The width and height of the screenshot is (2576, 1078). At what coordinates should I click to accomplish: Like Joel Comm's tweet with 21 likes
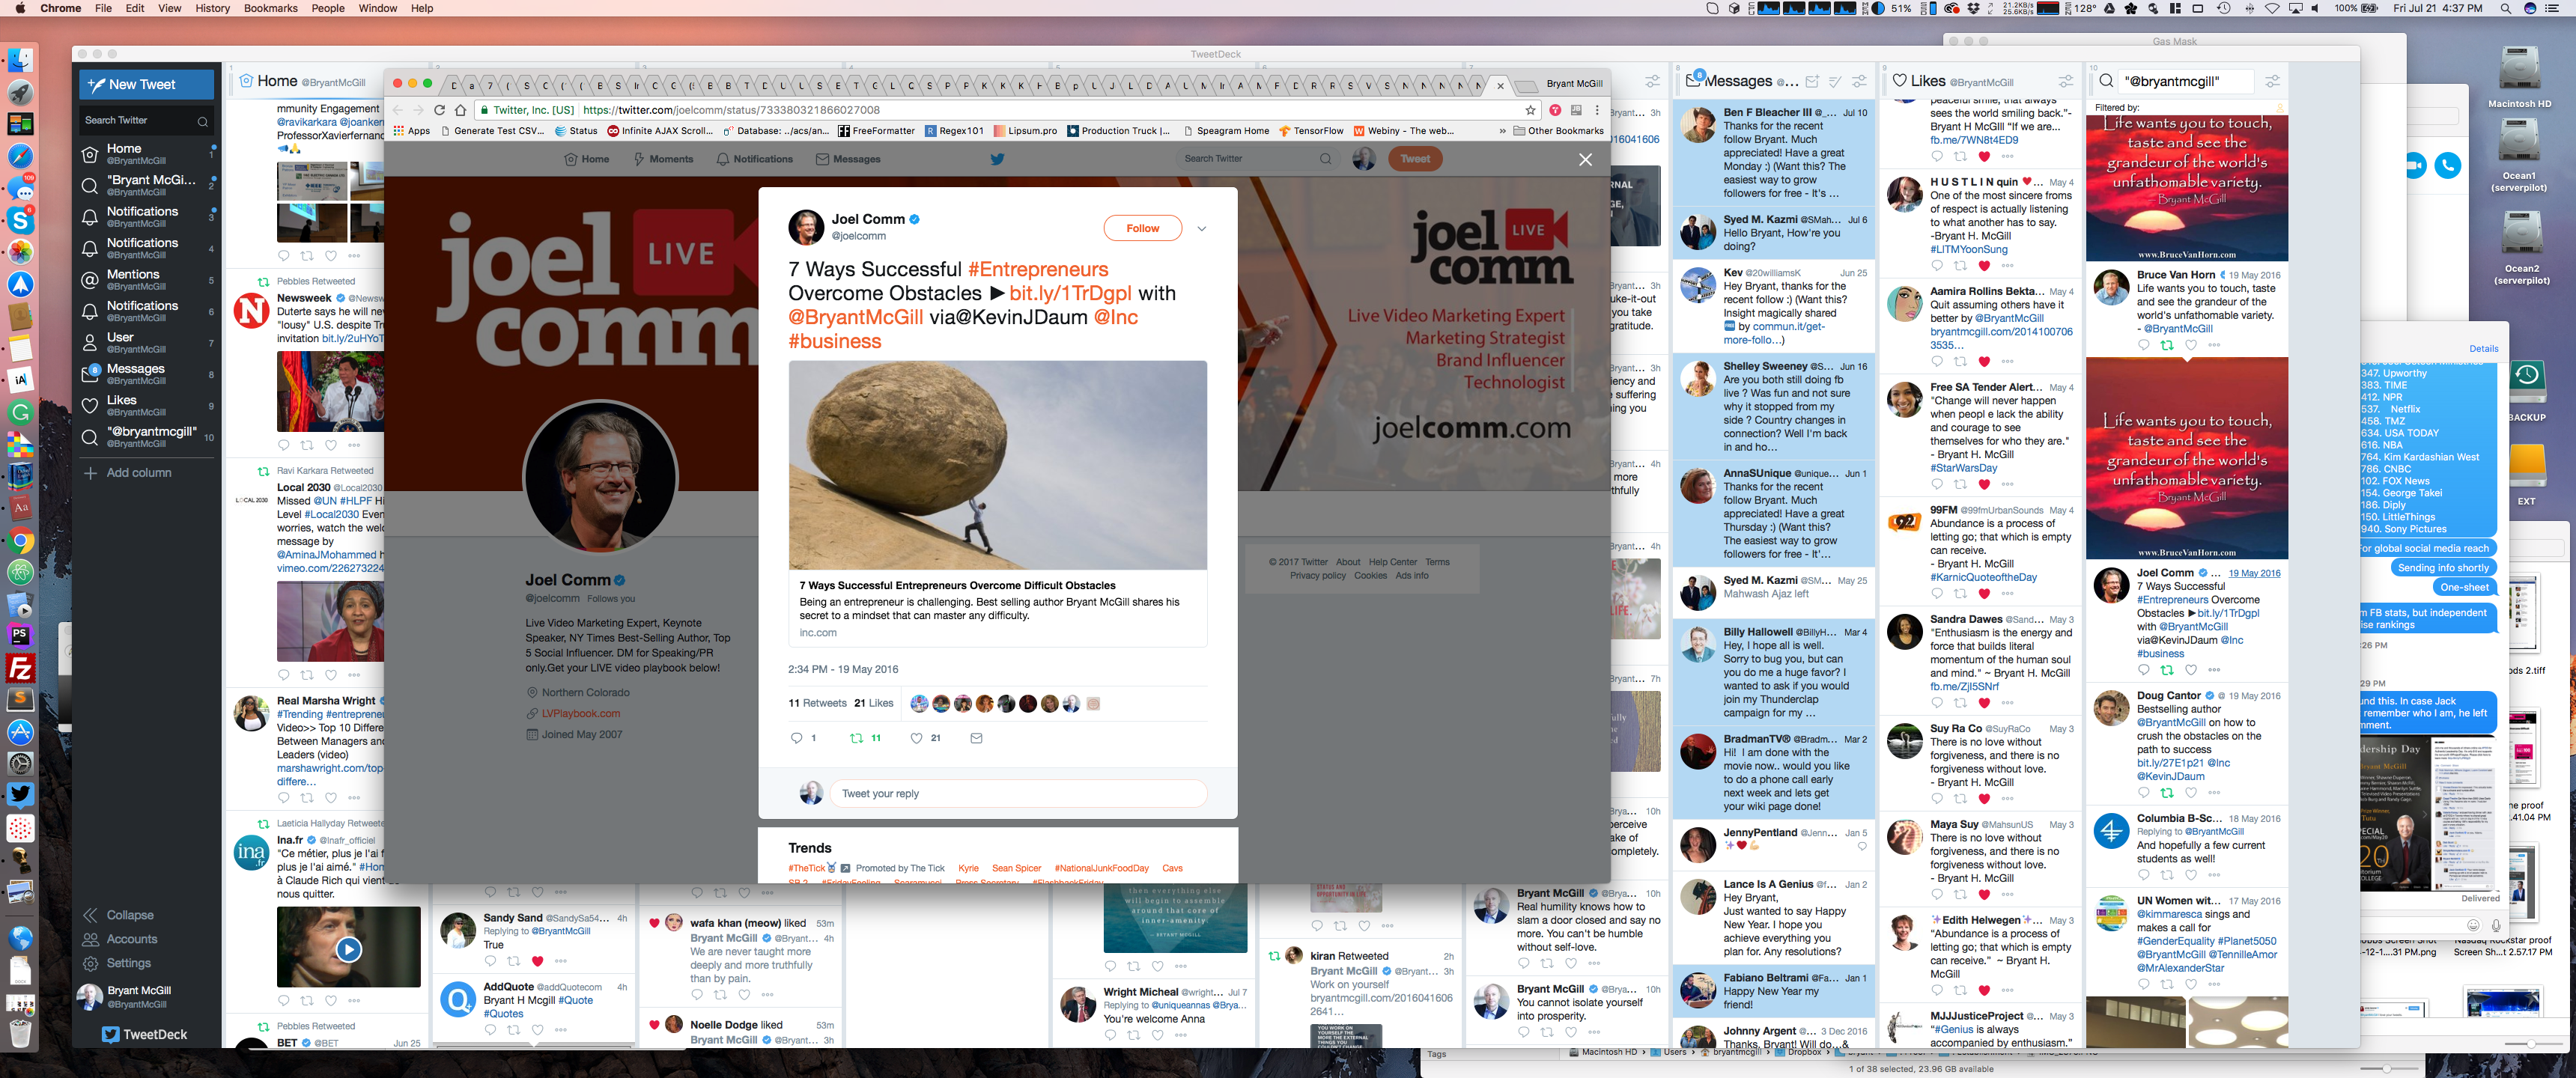(x=916, y=738)
